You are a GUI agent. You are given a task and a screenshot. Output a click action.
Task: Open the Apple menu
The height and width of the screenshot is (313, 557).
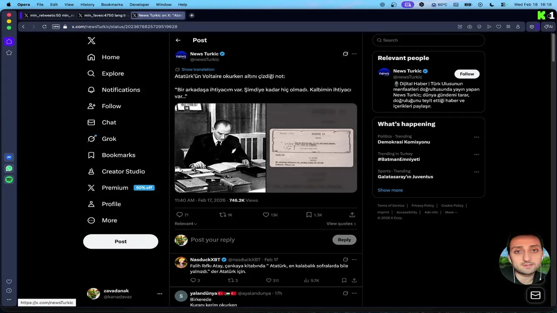point(9,4)
